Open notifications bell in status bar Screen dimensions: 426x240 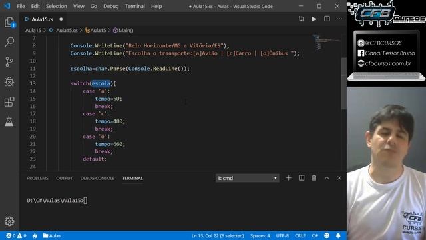[338, 235]
